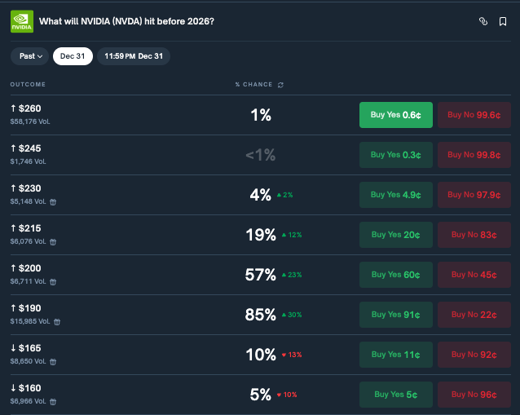Copy the market link via chain icon

(483, 21)
